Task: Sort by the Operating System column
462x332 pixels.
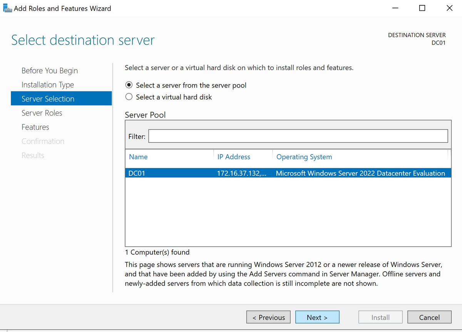Action: tap(304, 157)
